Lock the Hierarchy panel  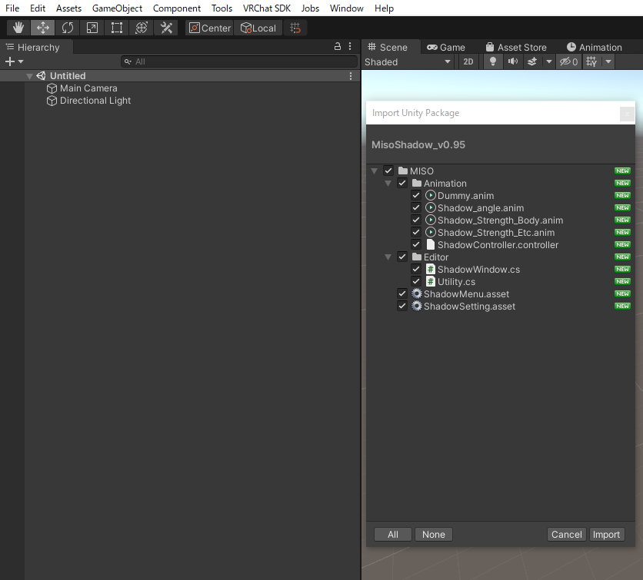click(x=338, y=46)
